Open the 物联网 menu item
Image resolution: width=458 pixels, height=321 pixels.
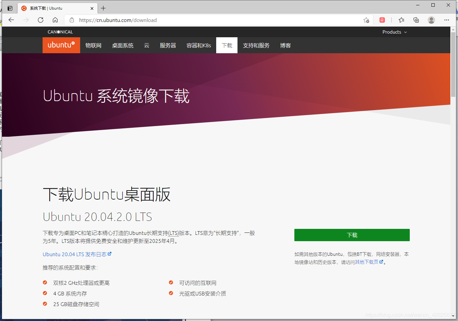[x=93, y=45]
